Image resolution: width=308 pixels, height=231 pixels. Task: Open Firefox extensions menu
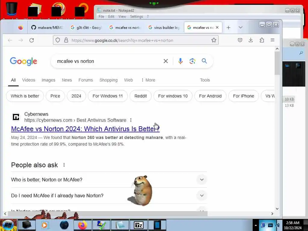[x=262, y=40]
